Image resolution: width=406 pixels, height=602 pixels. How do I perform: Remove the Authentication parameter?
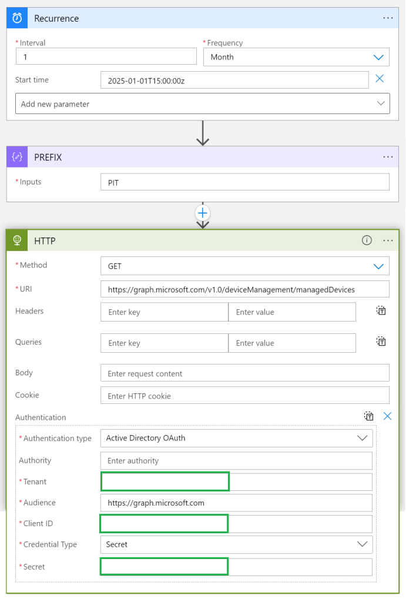point(387,416)
